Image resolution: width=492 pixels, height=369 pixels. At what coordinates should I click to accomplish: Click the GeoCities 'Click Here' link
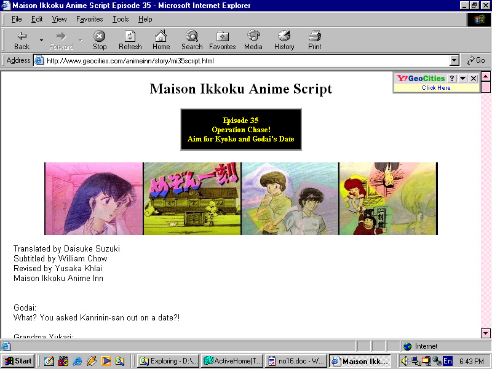point(436,88)
